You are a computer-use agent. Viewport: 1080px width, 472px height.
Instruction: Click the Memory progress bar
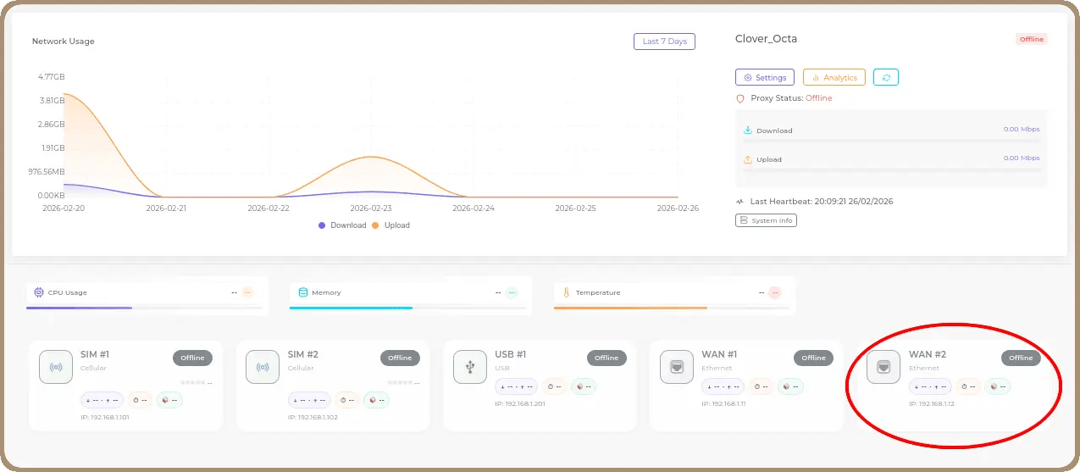(x=408, y=308)
